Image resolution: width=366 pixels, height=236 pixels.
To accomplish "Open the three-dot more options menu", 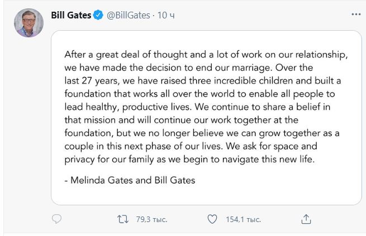I will click(x=356, y=15).
